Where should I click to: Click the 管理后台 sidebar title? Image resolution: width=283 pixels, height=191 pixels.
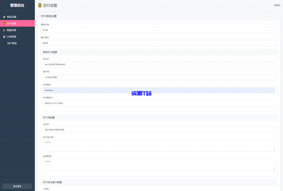coord(17,5)
